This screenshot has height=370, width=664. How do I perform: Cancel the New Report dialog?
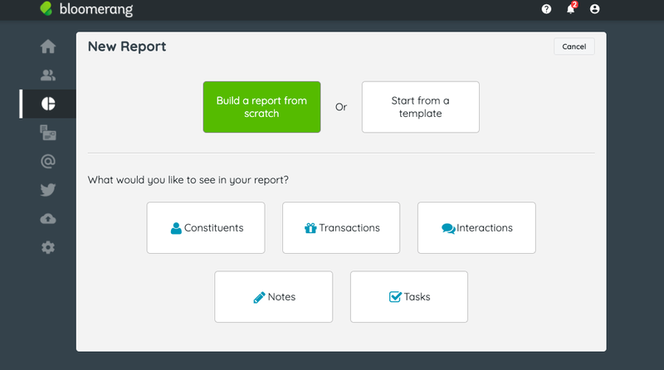click(574, 46)
